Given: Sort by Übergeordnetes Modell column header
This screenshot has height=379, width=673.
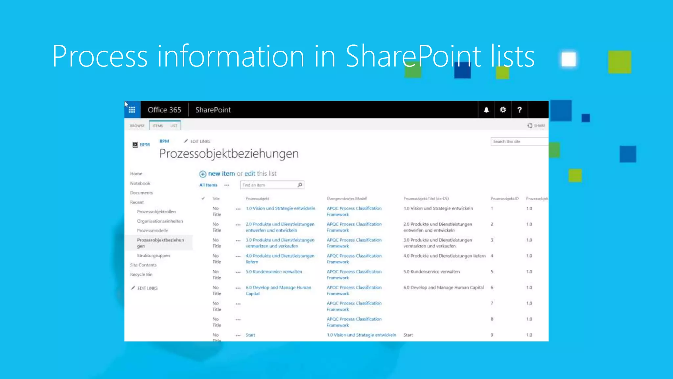Looking at the screenshot, I should [x=347, y=198].
